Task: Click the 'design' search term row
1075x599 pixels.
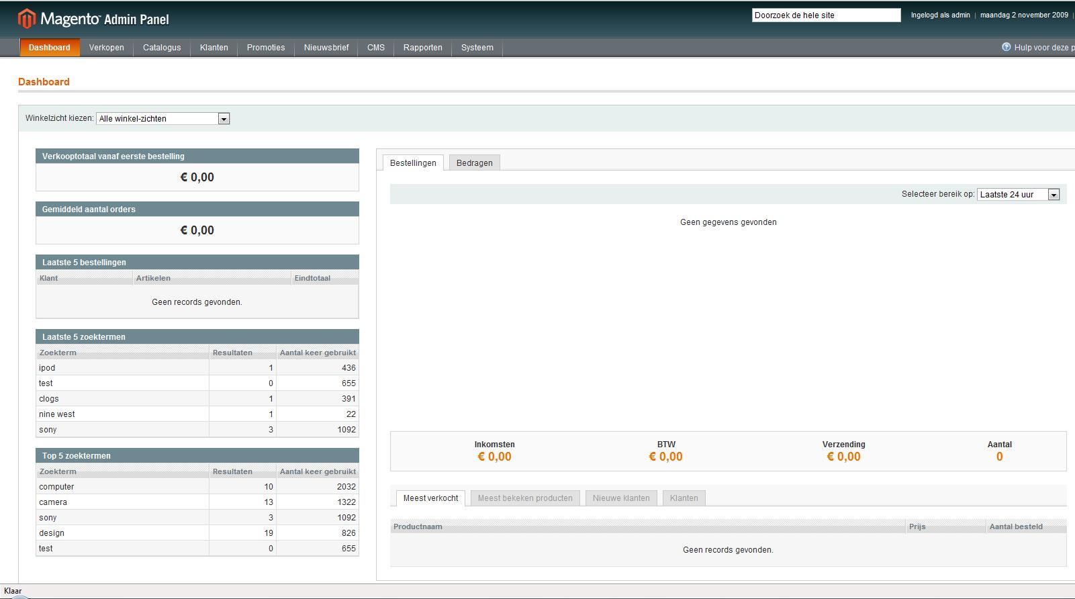Action: click(x=197, y=533)
